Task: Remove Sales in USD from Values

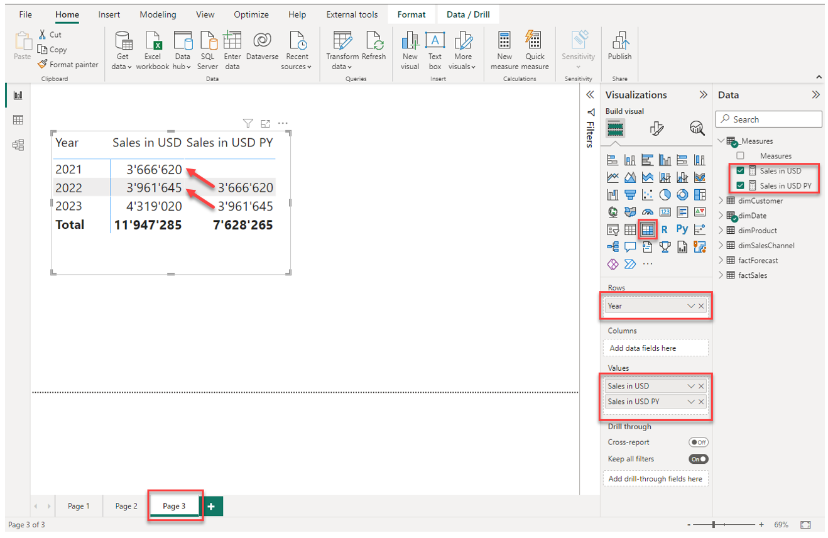Action: click(x=701, y=386)
